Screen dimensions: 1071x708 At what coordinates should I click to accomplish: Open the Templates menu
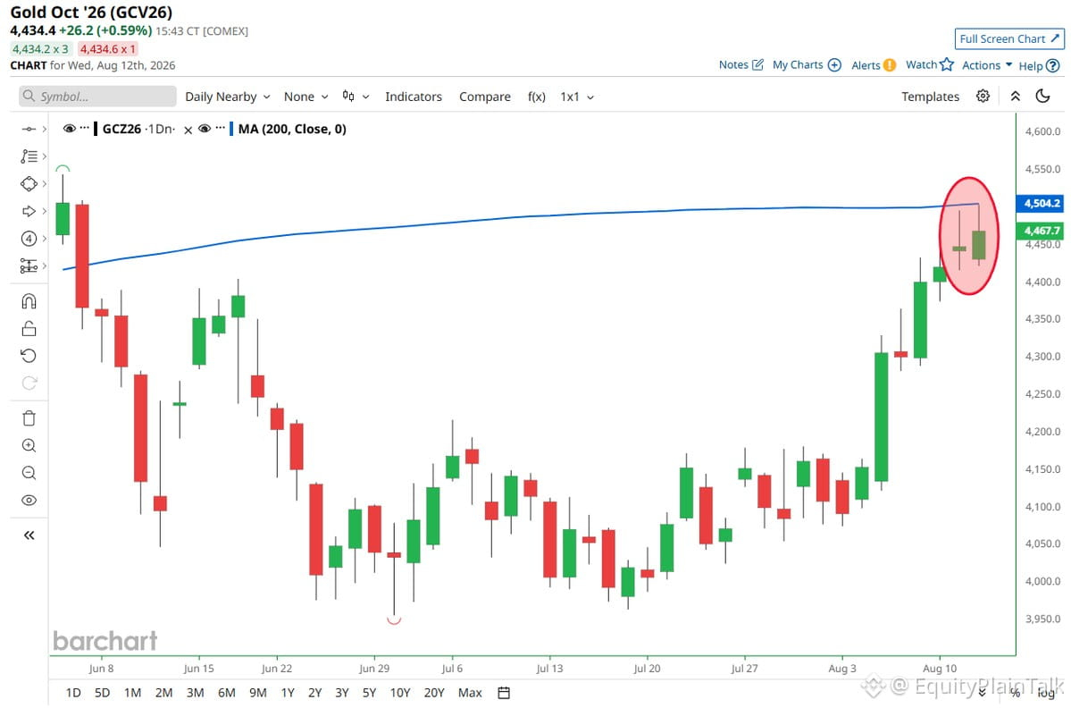pyautogui.click(x=930, y=97)
